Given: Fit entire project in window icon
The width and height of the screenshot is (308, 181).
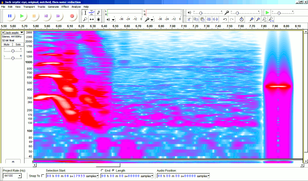Looking at the screenshot, I should click(271, 19).
